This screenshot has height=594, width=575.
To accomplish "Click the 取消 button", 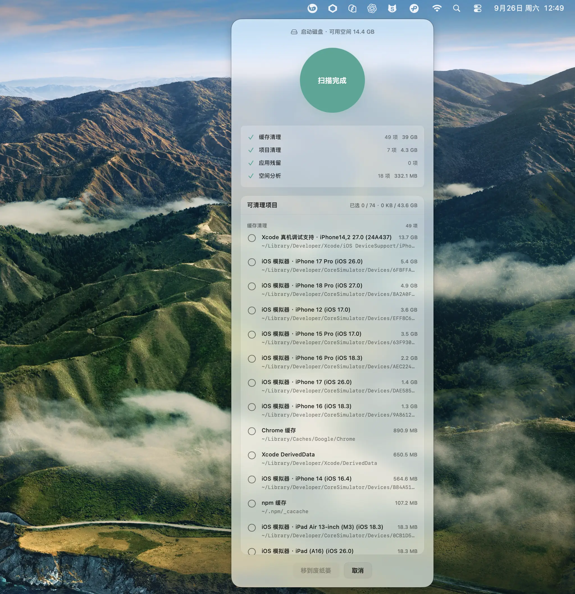I will [x=358, y=570].
